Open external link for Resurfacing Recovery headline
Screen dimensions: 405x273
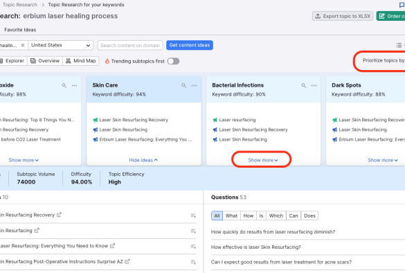coord(59,215)
